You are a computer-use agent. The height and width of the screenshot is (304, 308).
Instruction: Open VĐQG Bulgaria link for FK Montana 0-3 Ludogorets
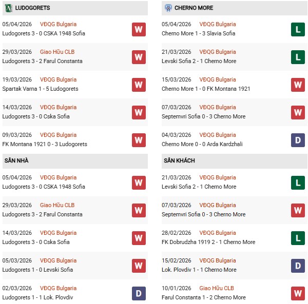tap(58, 135)
